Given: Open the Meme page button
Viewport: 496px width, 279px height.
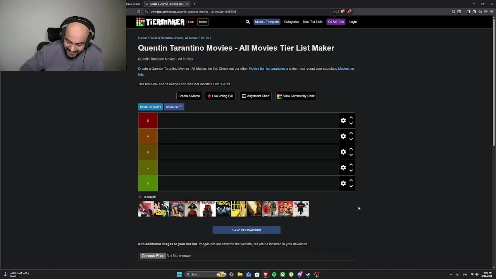Looking at the screenshot, I should pos(203,22).
